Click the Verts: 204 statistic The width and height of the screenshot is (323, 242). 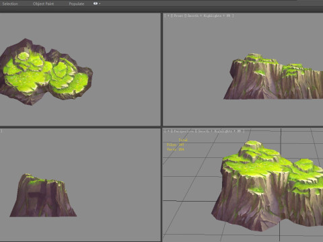(176, 149)
